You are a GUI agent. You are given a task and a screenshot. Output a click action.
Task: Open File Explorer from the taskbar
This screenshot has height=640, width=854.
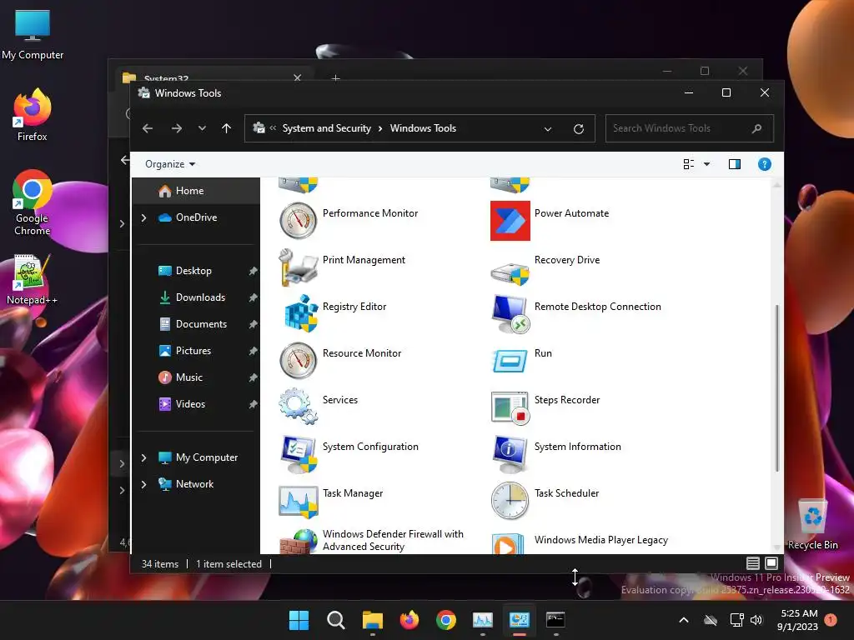[x=373, y=620]
